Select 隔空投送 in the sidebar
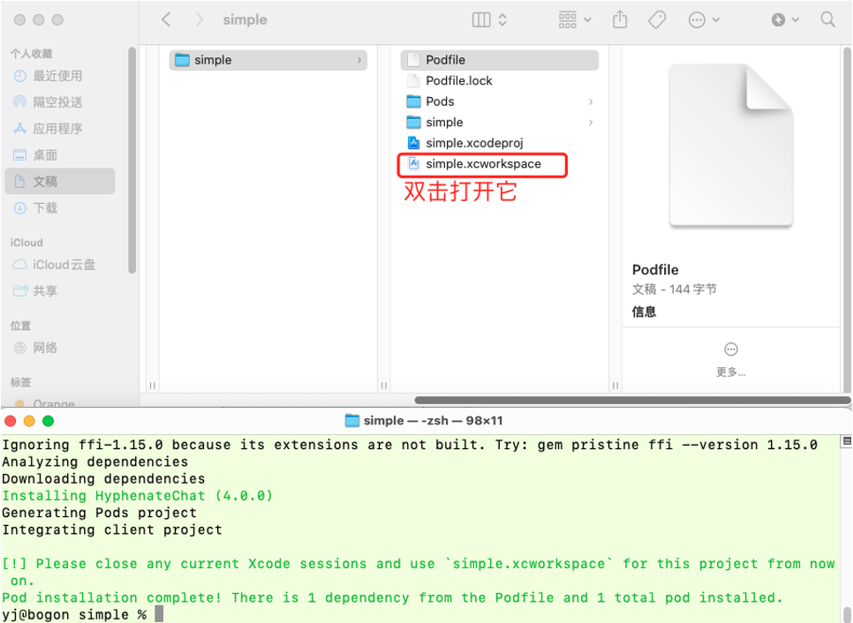The width and height of the screenshot is (853, 623). 57,102
